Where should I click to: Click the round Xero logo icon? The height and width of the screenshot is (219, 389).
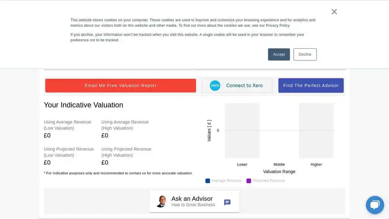point(215,86)
